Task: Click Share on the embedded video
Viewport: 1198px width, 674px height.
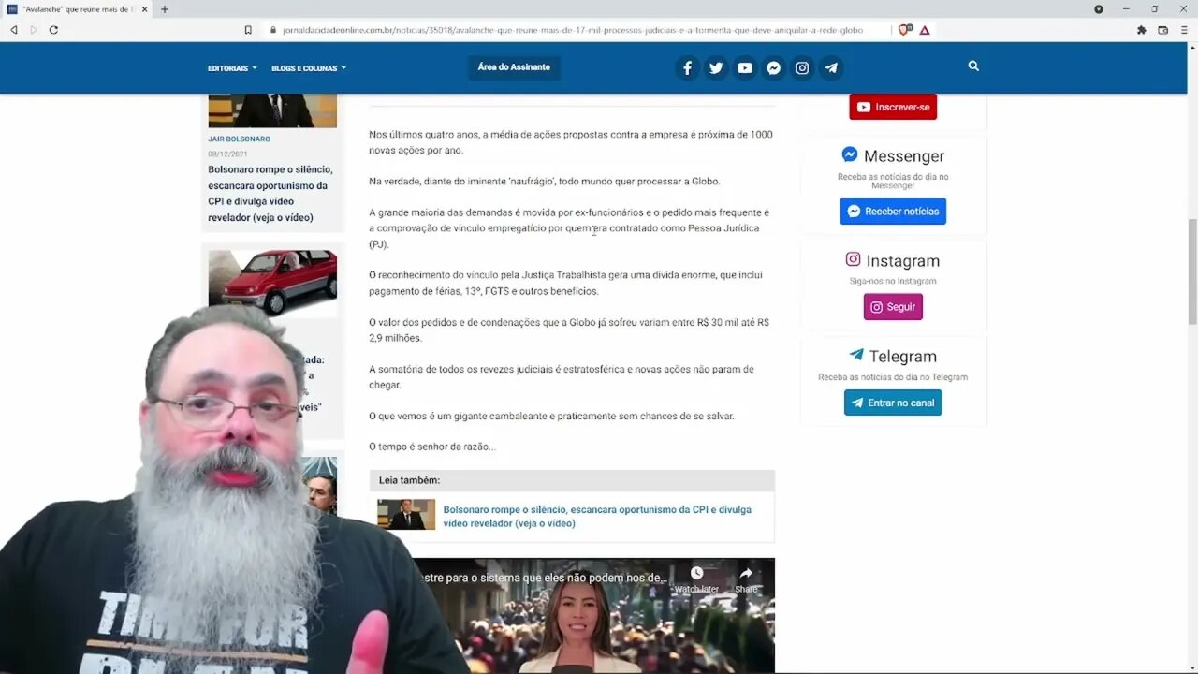Action: tap(746, 579)
